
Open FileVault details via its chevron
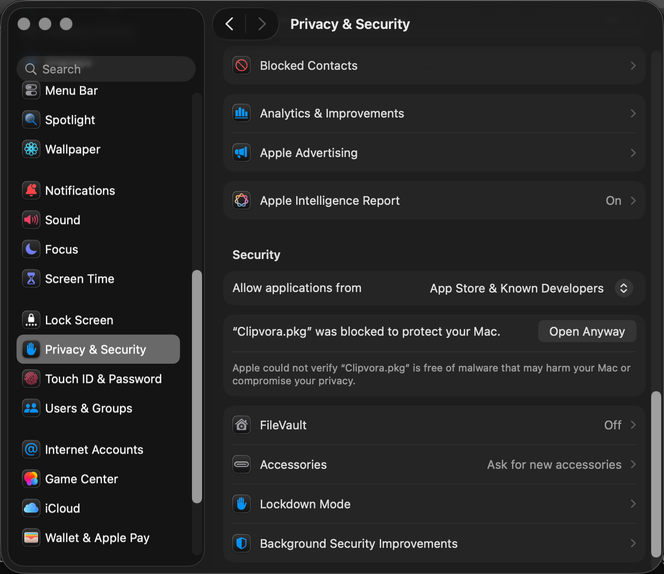633,425
